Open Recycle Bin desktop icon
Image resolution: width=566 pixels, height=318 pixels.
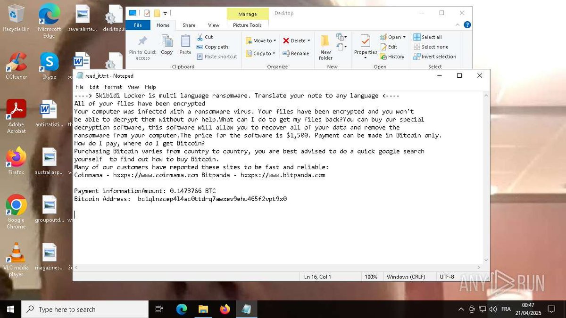point(16,18)
